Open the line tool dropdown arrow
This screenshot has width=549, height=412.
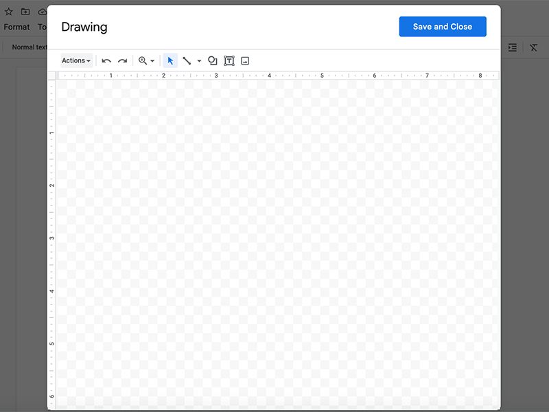click(200, 60)
